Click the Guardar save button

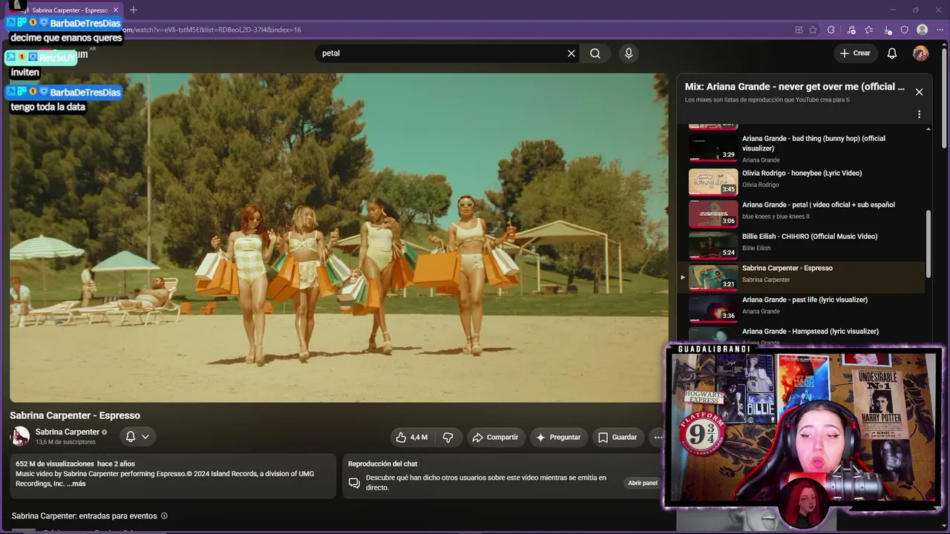point(617,438)
